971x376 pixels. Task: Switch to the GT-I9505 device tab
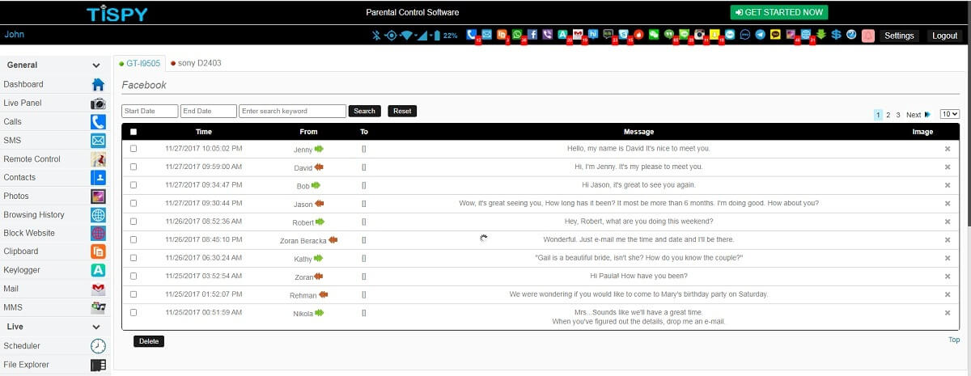point(140,63)
